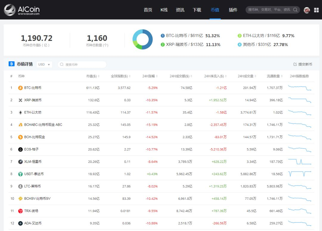Screen dimensions: 322x231
Task: Click the EOS-柚子 coin icon
Action: pos(20,149)
